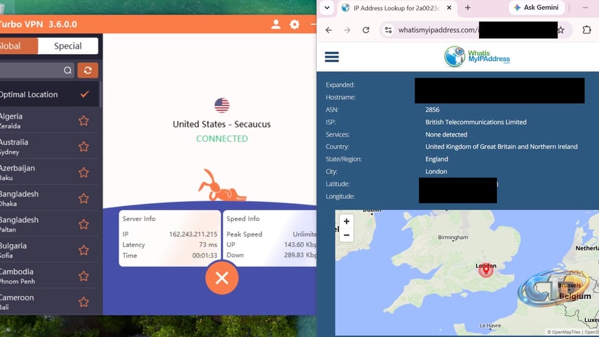599x337 pixels.
Task: Click Services value None detected
Action: tap(446, 135)
